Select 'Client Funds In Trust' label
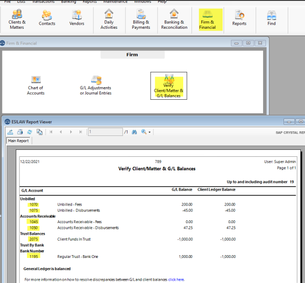 [x=74, y=239]
